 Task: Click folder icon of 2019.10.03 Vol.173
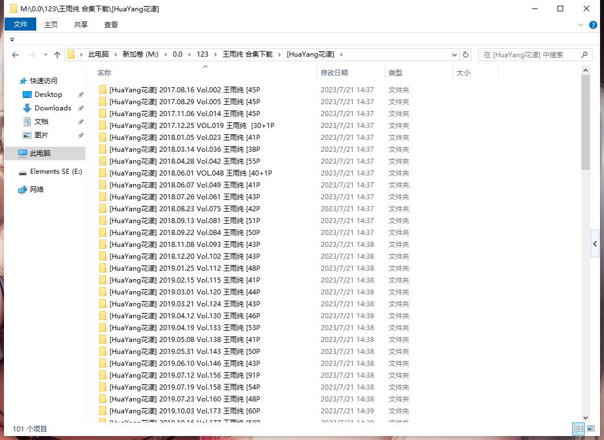point(103,411)
